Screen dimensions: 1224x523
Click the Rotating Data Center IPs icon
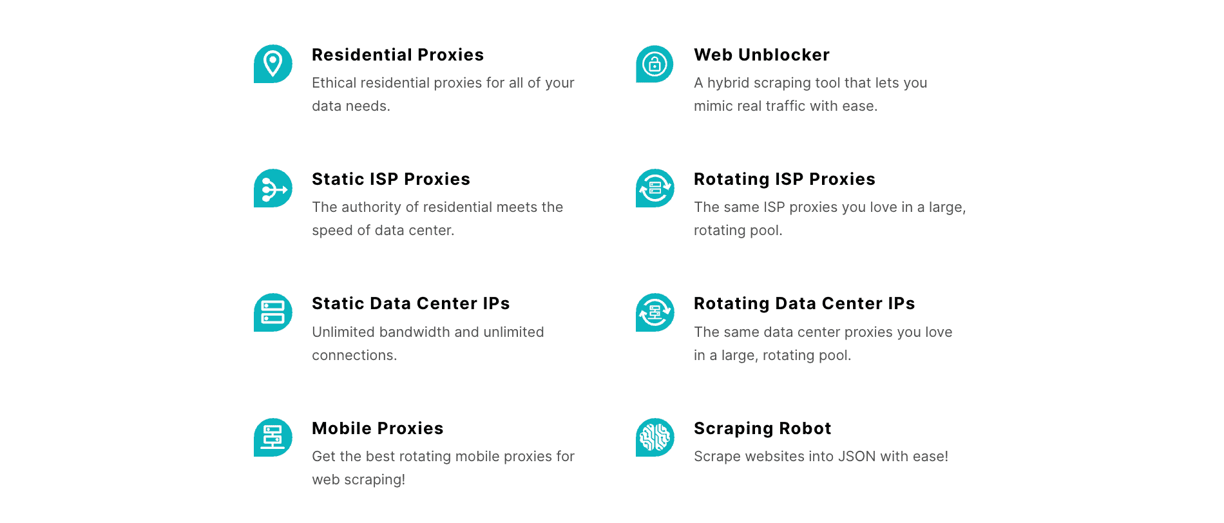[655, 312]
